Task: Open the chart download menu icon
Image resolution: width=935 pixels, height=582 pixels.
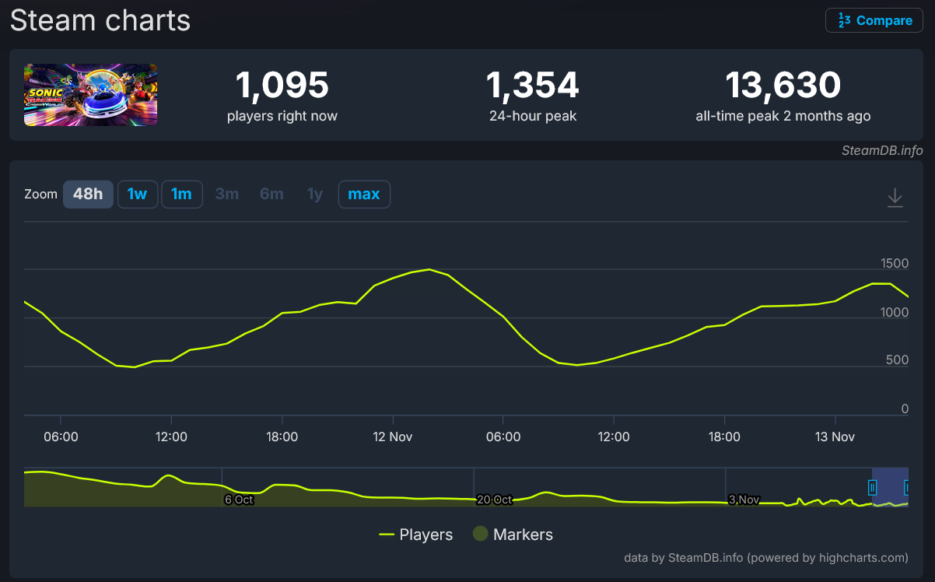Action: click(x=895, y=197)
